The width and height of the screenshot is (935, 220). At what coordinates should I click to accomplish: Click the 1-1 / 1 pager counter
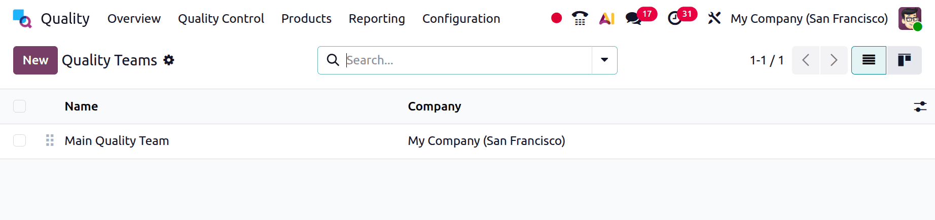(767, 60)
